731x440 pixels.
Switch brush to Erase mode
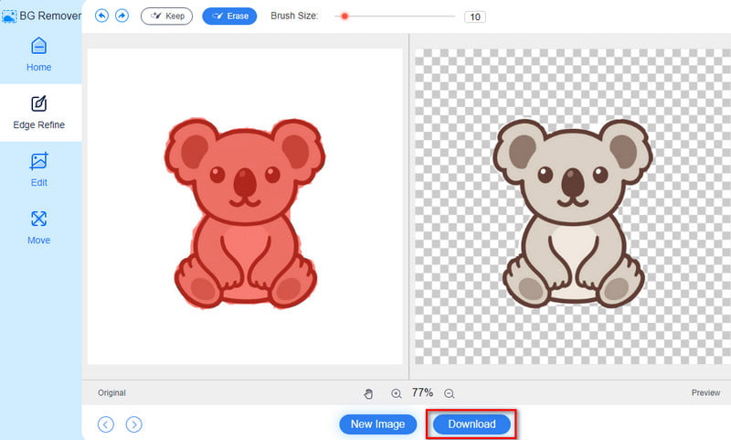coord(229,16)
